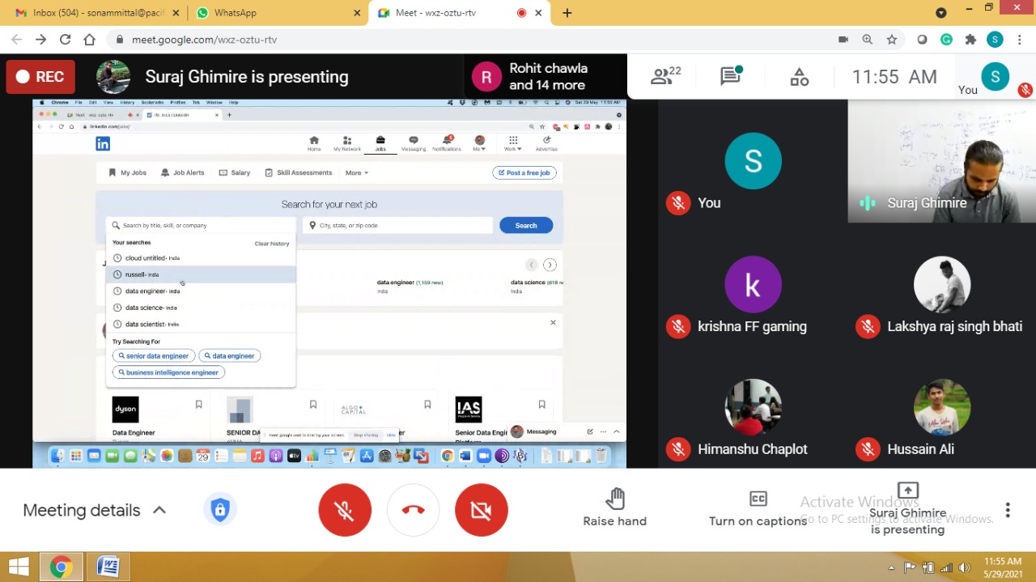Click the shield safety icon
This screenshot has height=582, width=1036.
pyautogui.click(x=219, y=510)
